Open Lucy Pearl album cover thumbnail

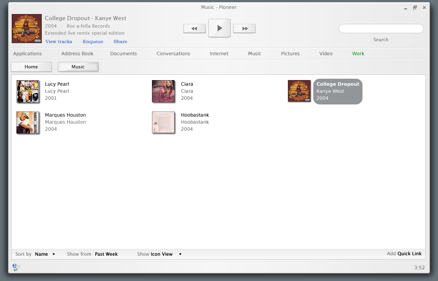[x=28, y=91]
